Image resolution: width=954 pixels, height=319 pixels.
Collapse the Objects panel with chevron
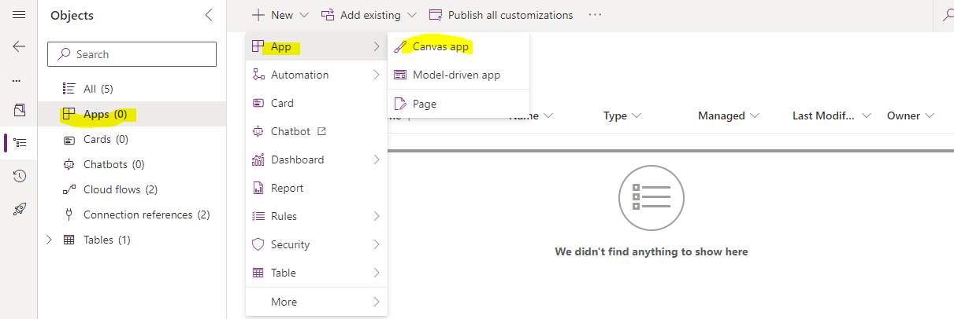click(209, 15)
